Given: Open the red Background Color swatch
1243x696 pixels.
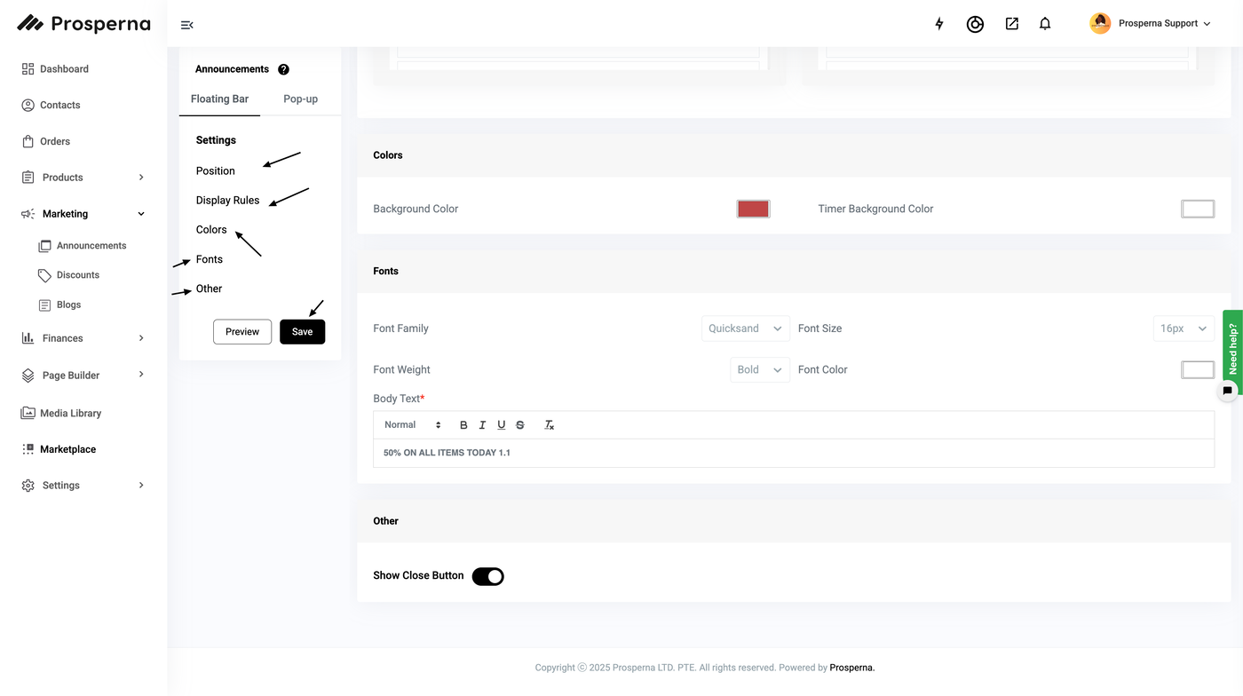Looking at the screenshot, I should click(753, 209).
